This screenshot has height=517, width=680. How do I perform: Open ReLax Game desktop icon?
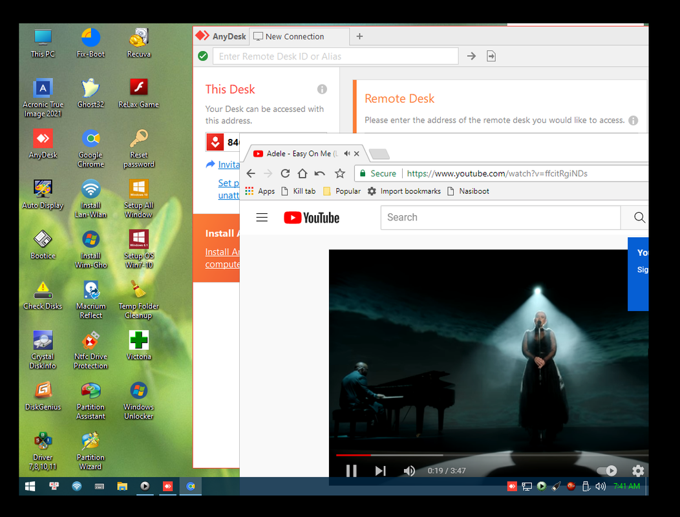point(139,93)
